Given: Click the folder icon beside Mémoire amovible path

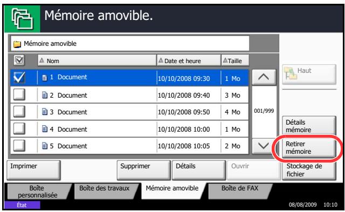Looking at the screenshot, I should (17, 44).
